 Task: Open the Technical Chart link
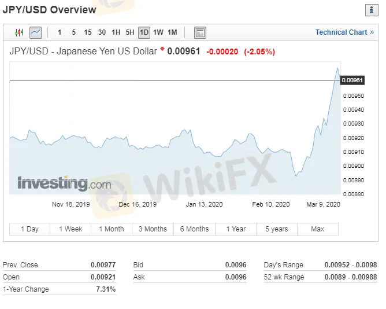click(x=344, y=32)
